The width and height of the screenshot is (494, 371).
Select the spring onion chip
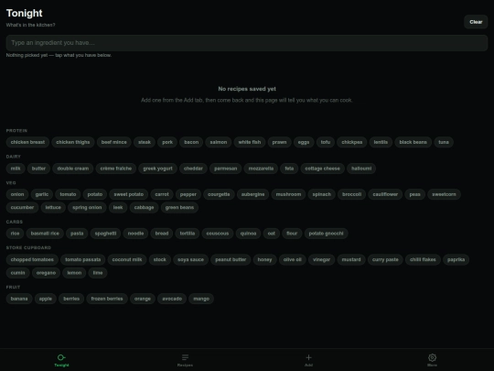pyautogui.click(x=87, y=208)
